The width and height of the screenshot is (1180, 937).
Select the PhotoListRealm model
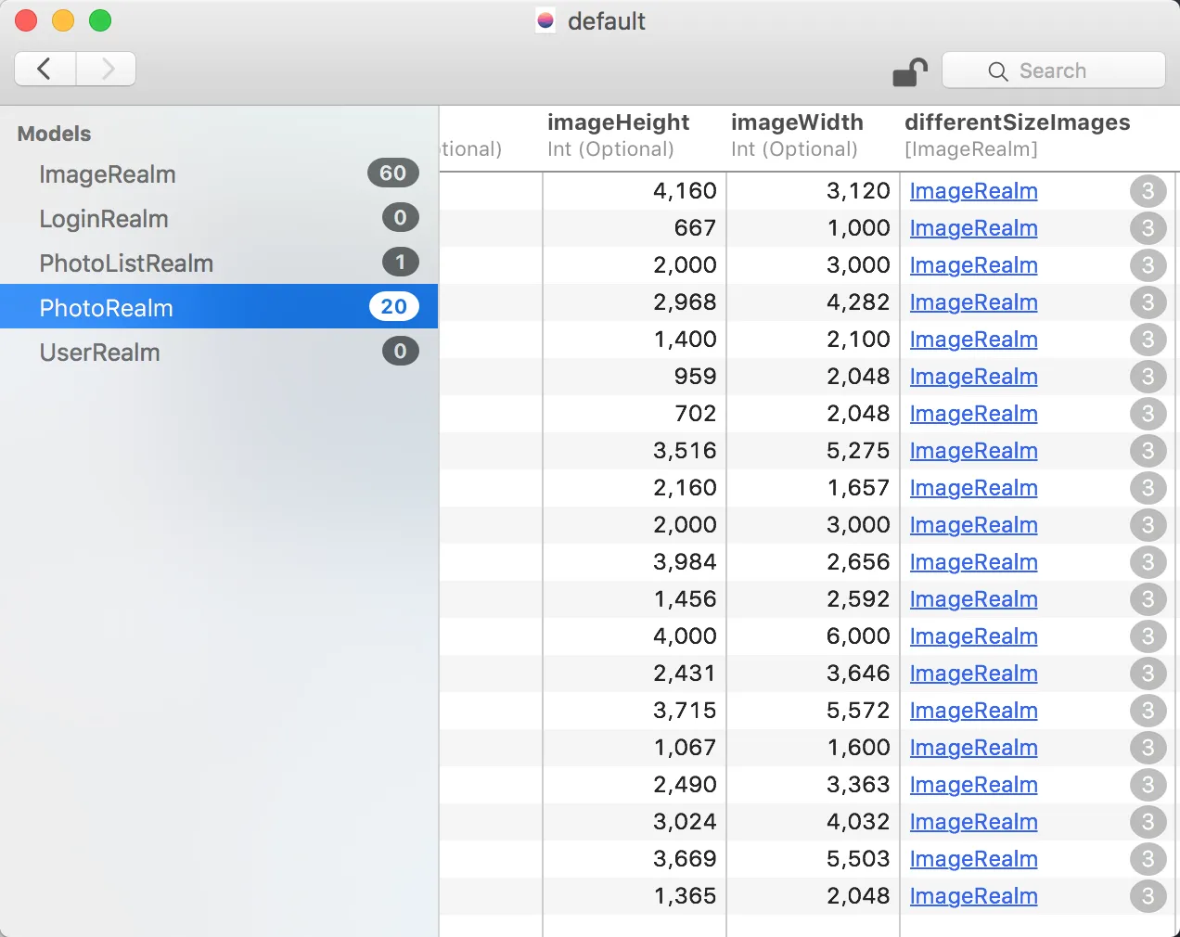point(219,263)
